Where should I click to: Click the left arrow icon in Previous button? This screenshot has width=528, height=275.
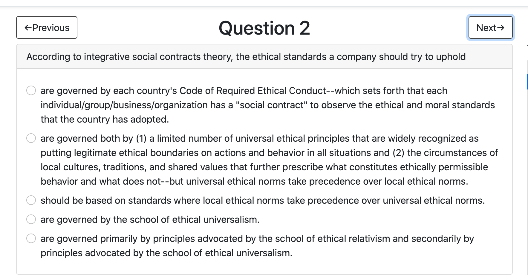point(28,28)
